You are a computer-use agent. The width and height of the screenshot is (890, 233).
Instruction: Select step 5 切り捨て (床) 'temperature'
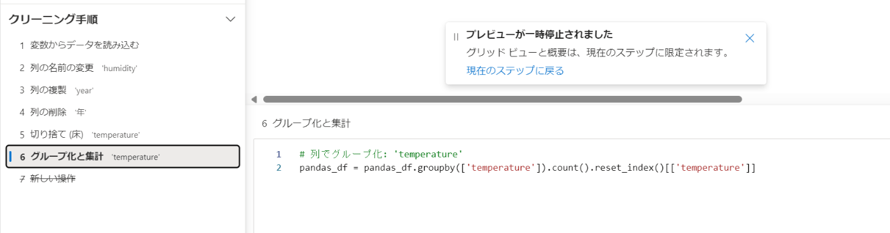(x=123, y=135)
